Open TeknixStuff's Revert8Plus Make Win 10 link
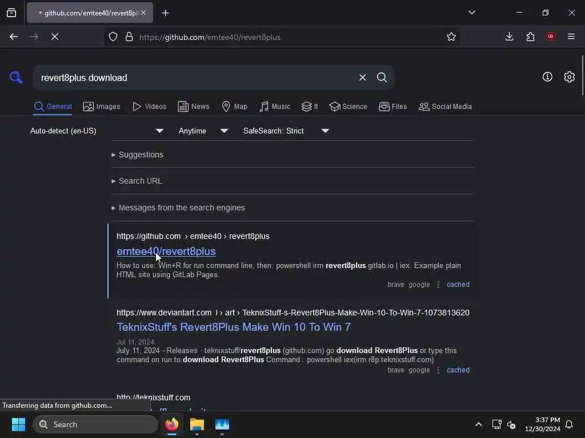Screen dimensions: 585x438 (x=234, y=327)
